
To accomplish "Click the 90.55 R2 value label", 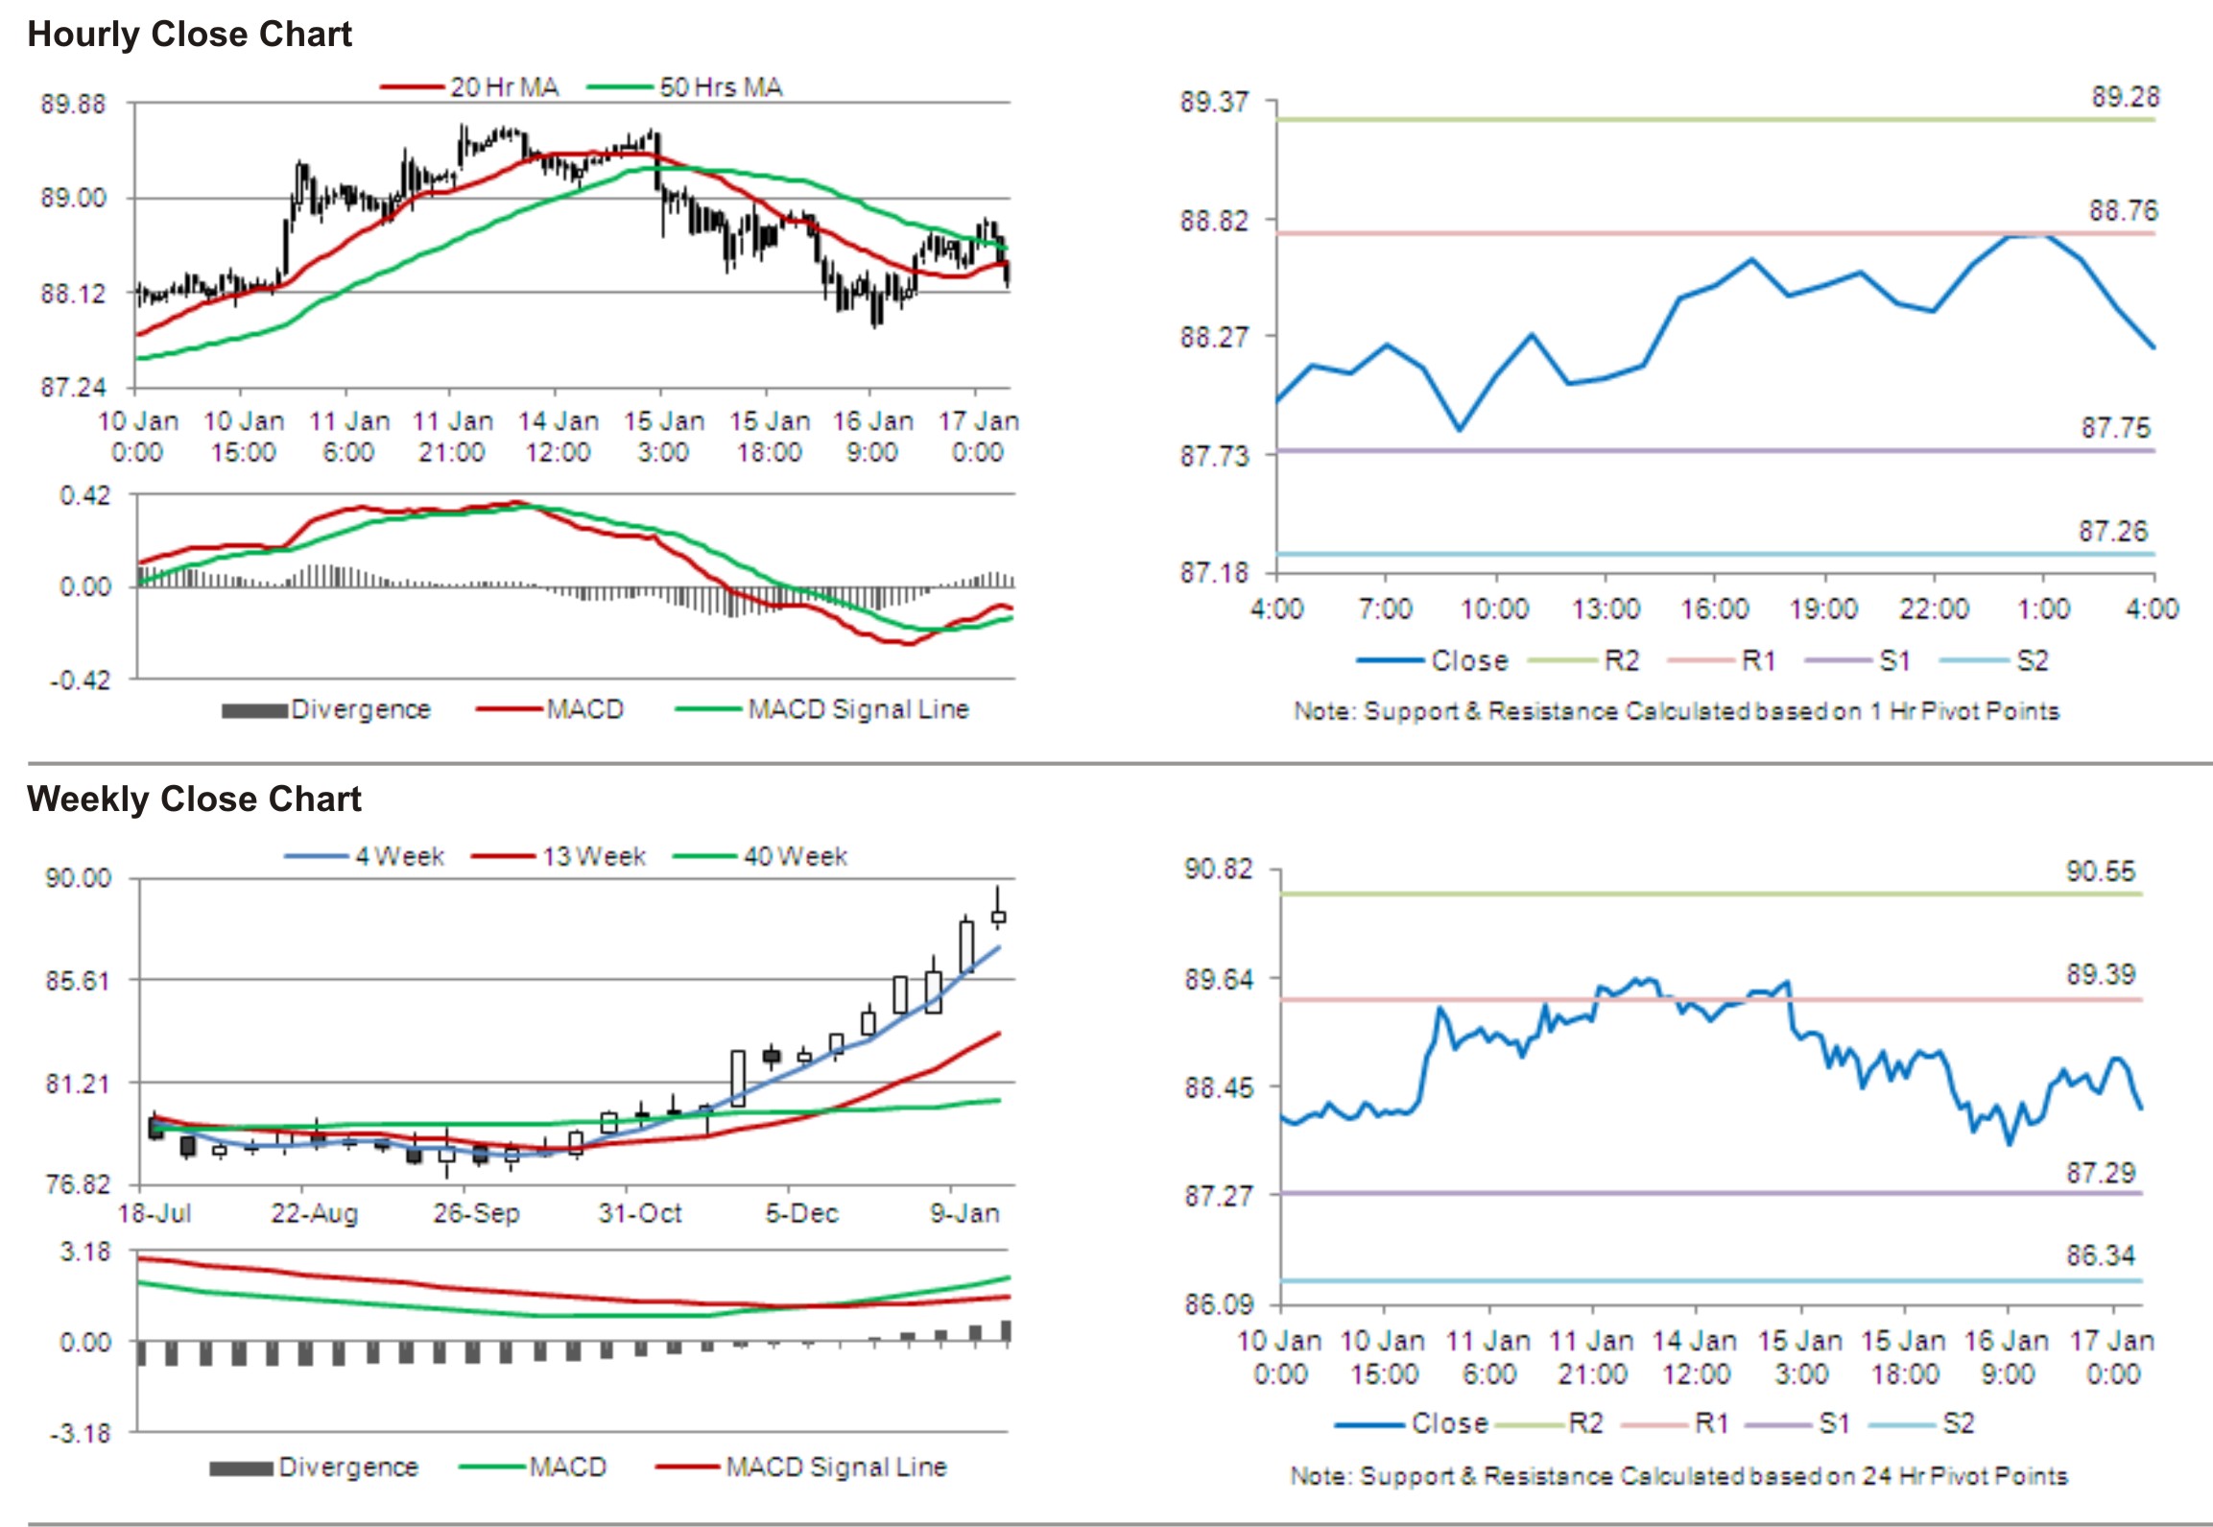I will [2101, 871].
